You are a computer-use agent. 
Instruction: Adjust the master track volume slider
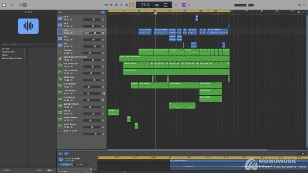[92, 134]
